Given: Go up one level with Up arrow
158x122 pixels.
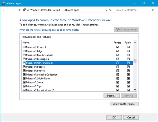Looking at the screenshot, I should (x=19, y=10).
